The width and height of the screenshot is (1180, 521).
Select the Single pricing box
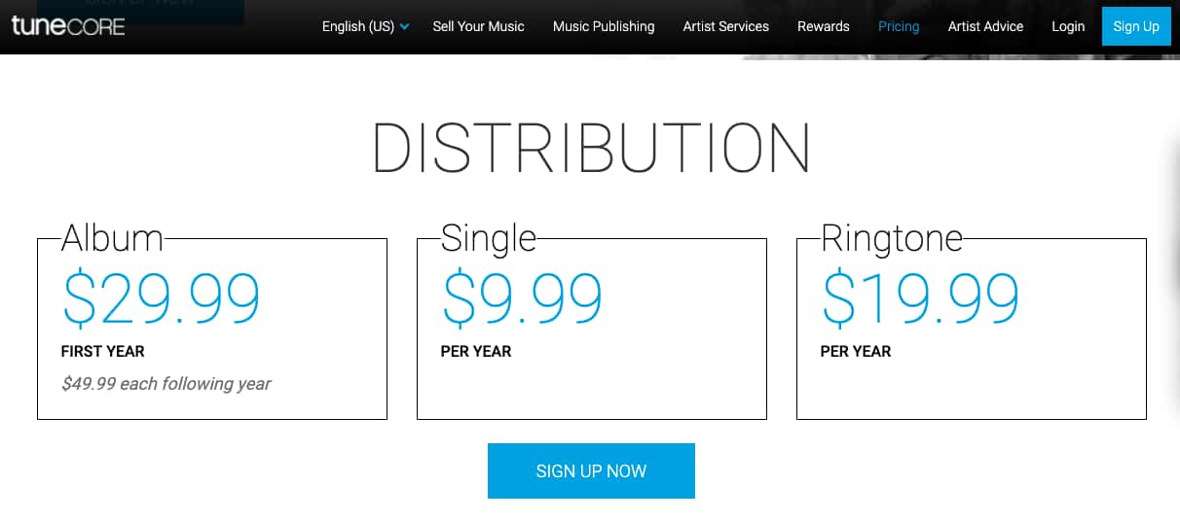click(x=592, y=329)
